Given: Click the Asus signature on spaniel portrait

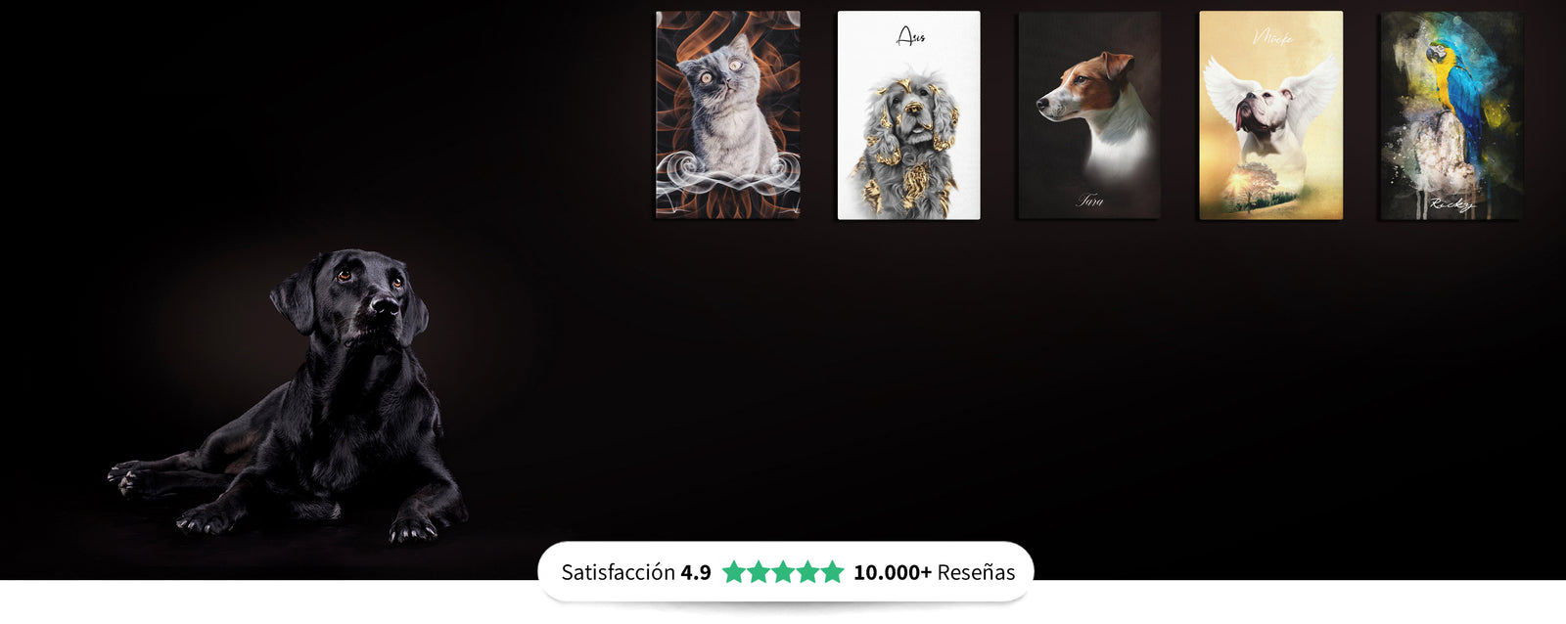Looking at the screenshot, I should tap(911, 37).
